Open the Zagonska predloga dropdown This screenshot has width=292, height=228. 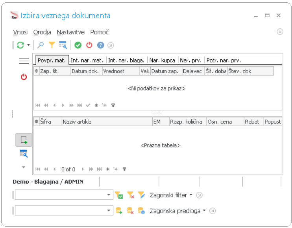[177, 211]
